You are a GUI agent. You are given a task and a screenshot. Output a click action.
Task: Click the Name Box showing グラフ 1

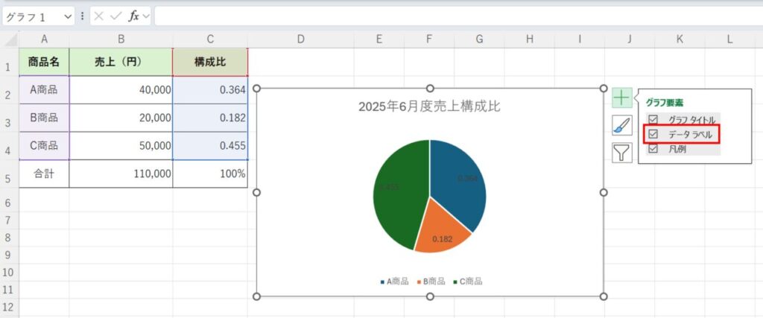point(32,16)
